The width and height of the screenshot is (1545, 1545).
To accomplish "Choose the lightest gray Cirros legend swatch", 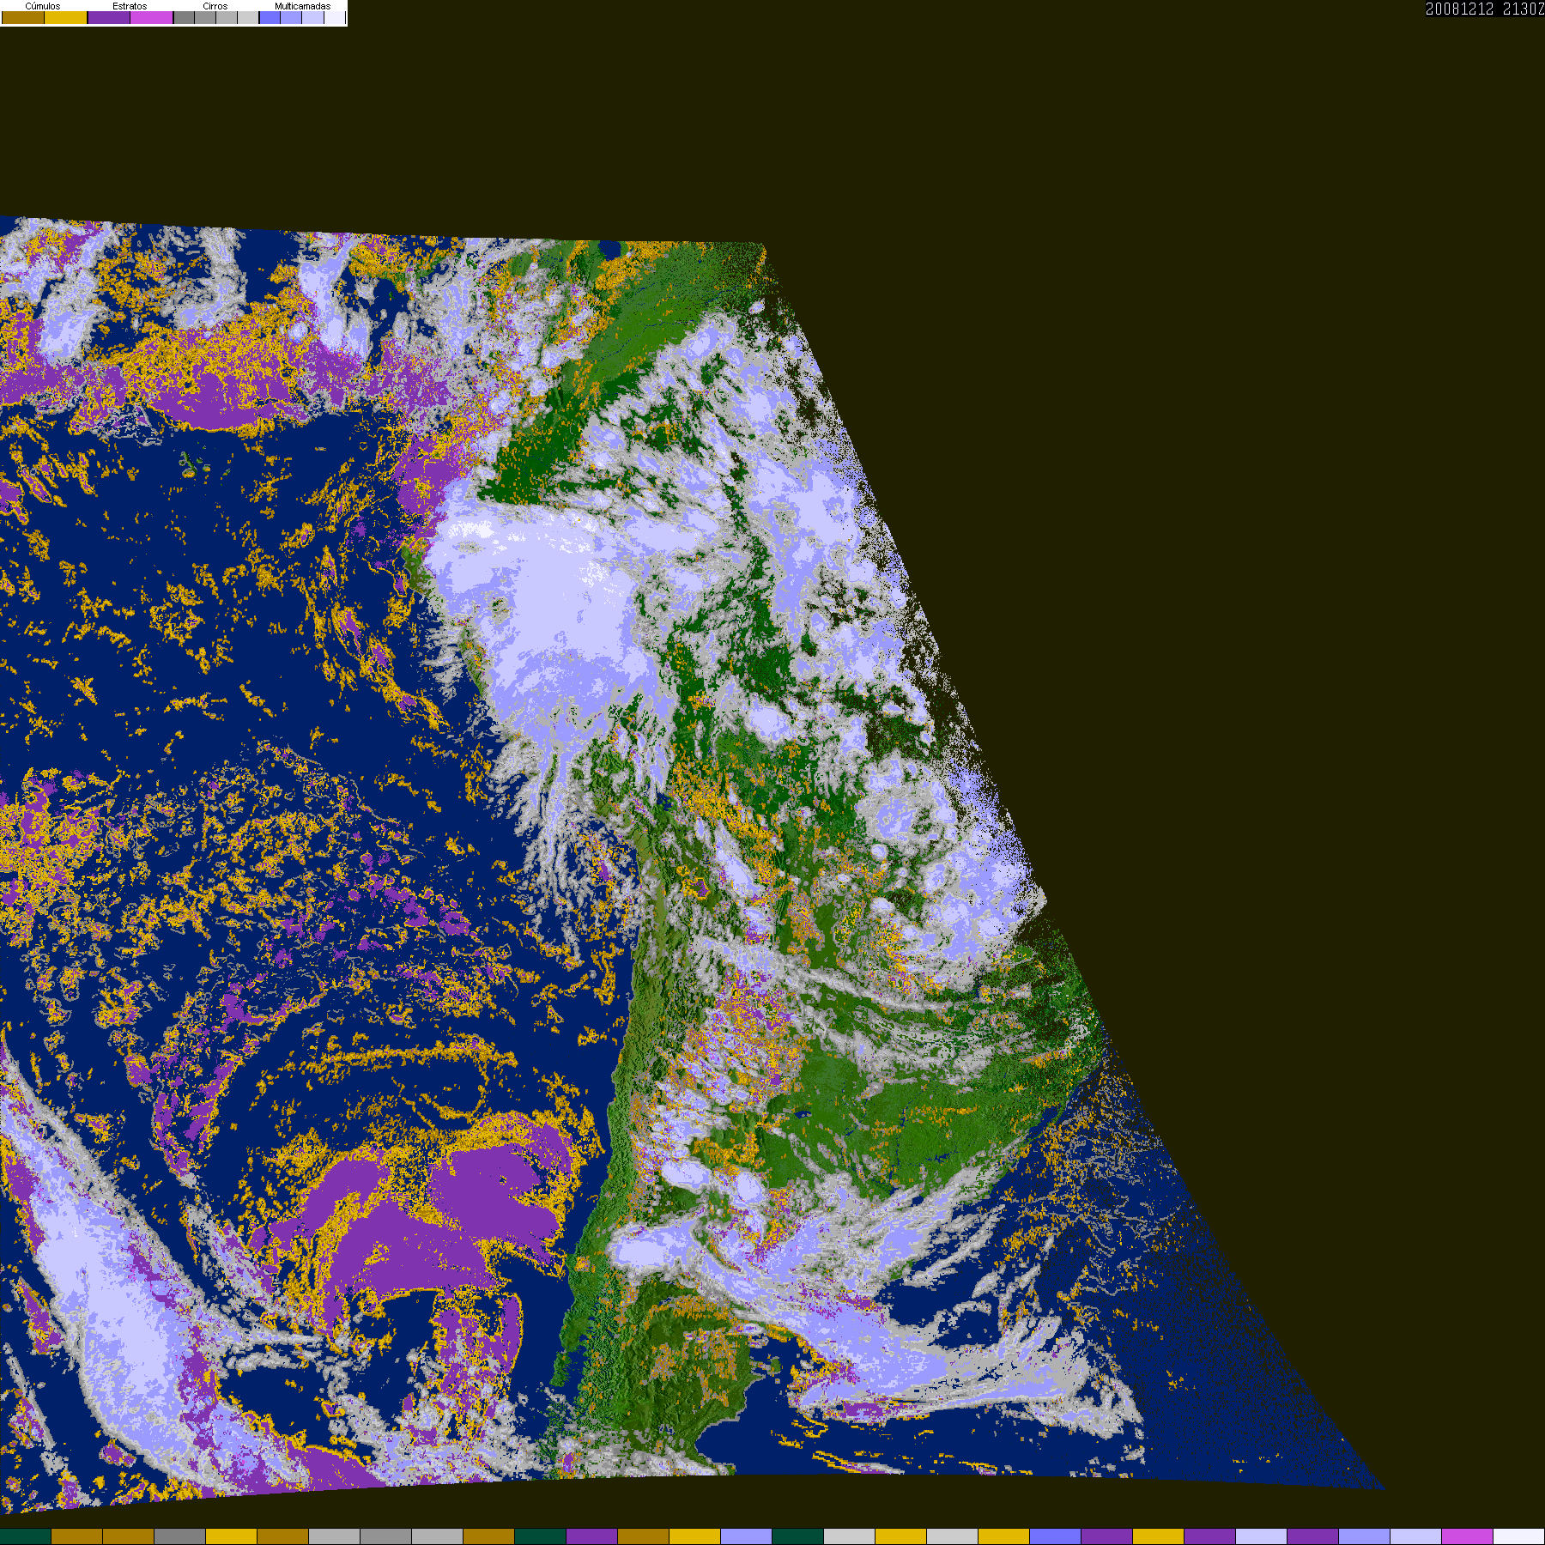I will [249, 17].
